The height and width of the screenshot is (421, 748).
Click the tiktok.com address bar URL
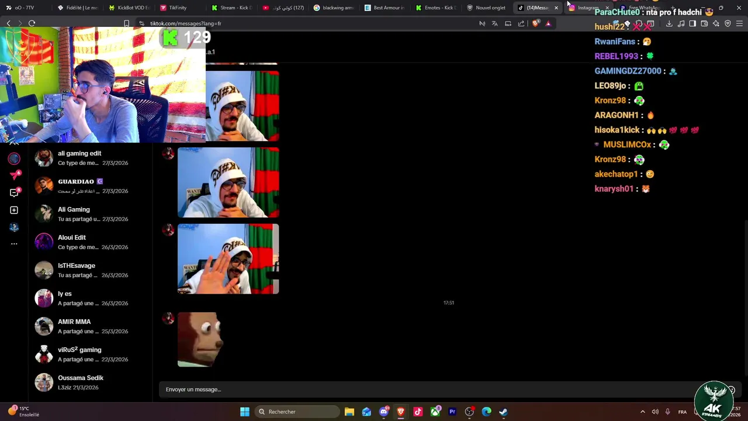pos(186,23)
